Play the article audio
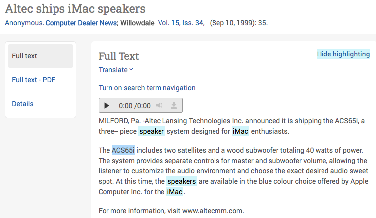The height and width of the screenshot is (218, 376). [107, 106]
